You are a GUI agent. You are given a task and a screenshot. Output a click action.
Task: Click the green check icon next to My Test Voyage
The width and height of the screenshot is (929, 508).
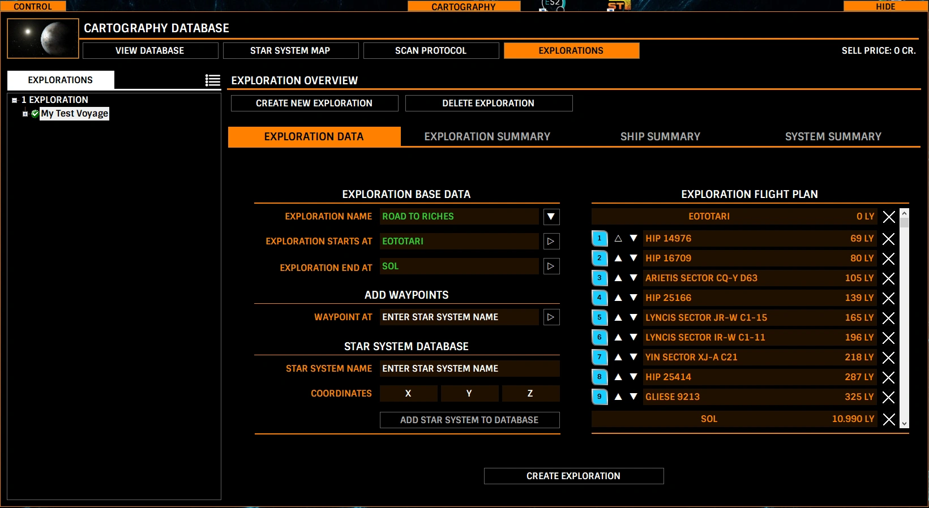coord(35,114)
